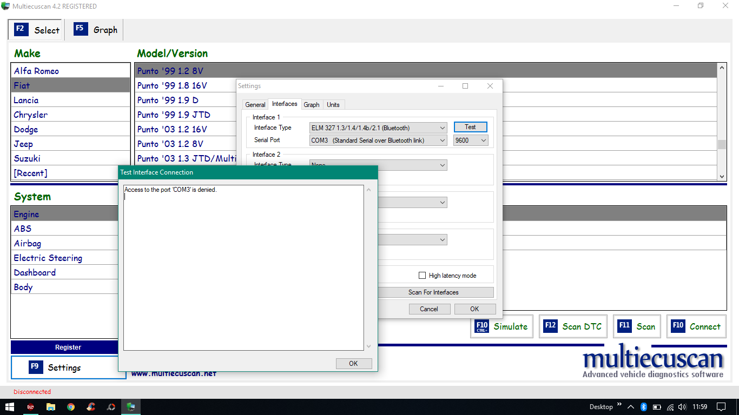Click the Test button for Interface 1
The height and width of the screenshot is (415, 739).
470,127
